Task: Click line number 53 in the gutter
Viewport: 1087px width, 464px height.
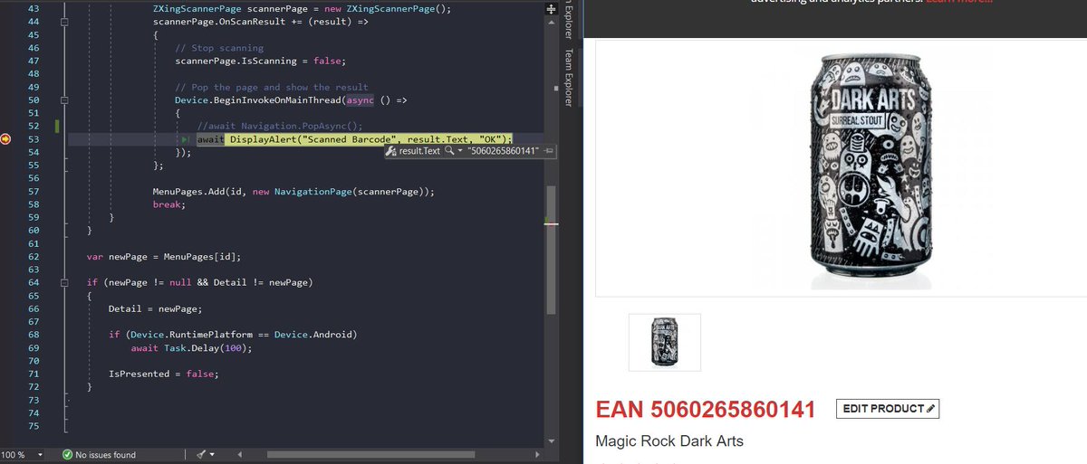Action: pyautogui.click(x=34, y=139)
